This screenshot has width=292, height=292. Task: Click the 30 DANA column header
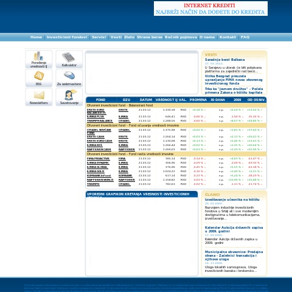218,100
